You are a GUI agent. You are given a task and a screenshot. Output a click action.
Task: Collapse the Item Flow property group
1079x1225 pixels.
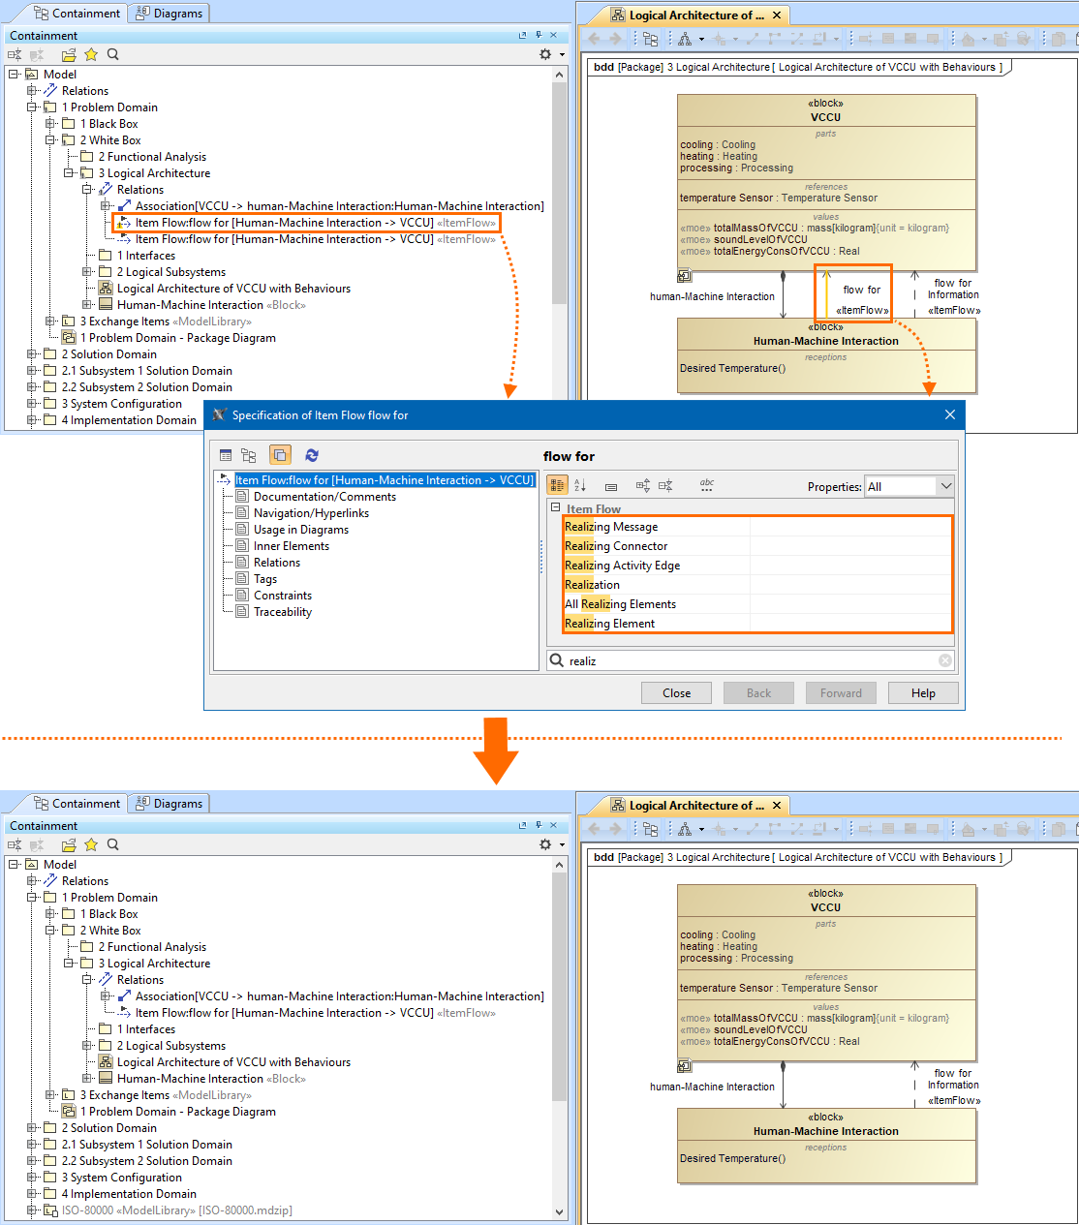pyautogui.click(x=556, y=507)
